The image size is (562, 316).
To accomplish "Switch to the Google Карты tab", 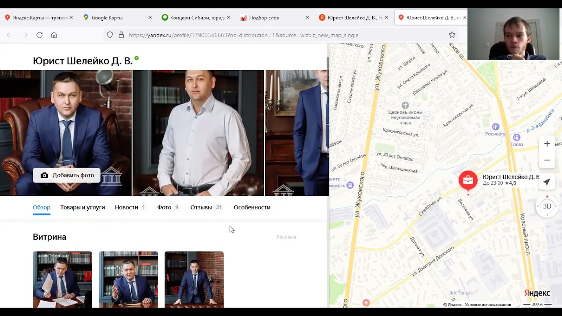I will (117, 18).
